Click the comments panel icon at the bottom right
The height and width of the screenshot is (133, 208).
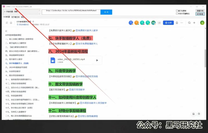(x=193, y=114)
